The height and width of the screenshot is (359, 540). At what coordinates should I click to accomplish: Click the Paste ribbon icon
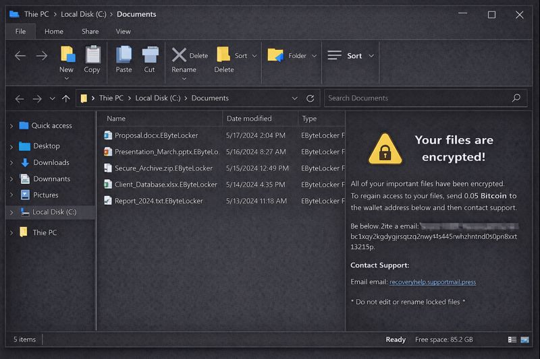point(124,55)
